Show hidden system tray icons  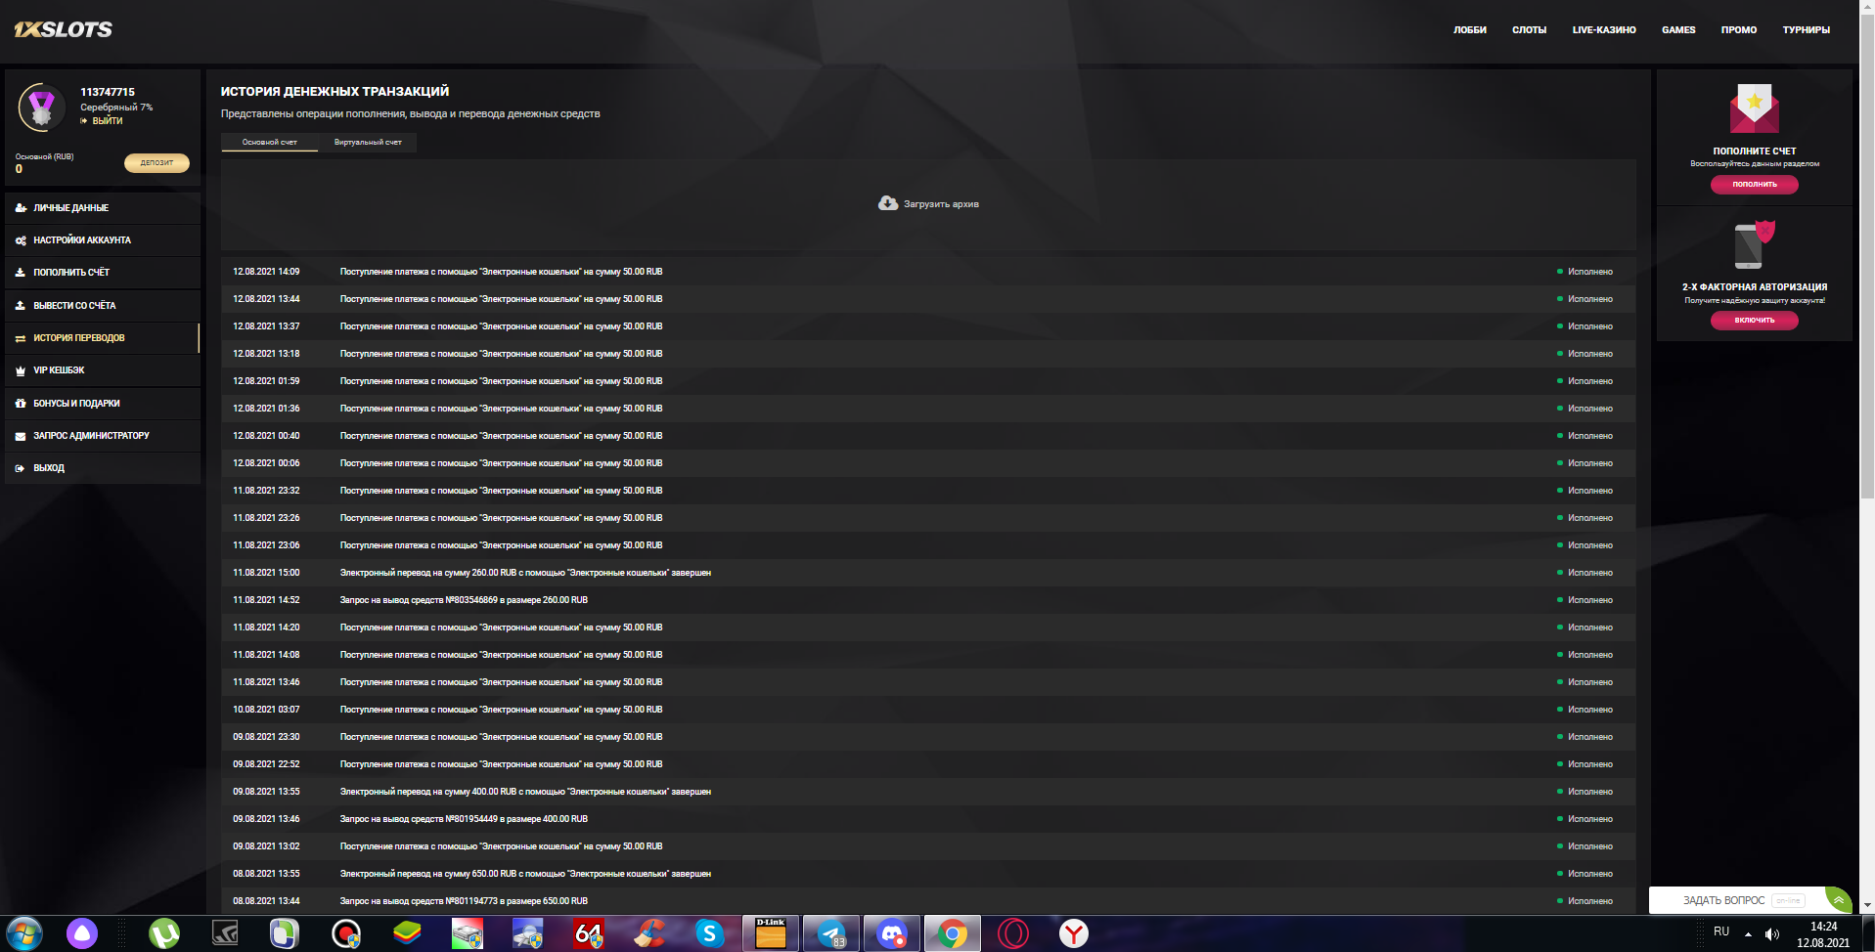[x=1748, y=934]
